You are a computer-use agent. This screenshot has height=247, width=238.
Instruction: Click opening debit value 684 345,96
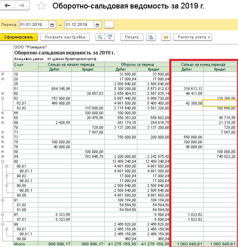tap(61, 89)
